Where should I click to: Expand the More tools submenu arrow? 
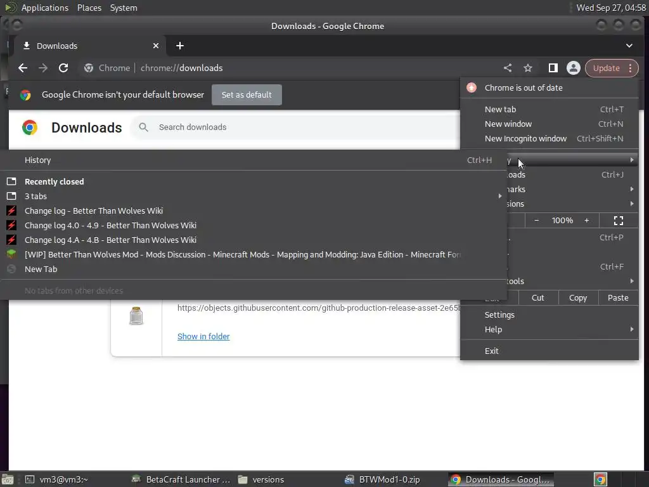tap(632, 281)
